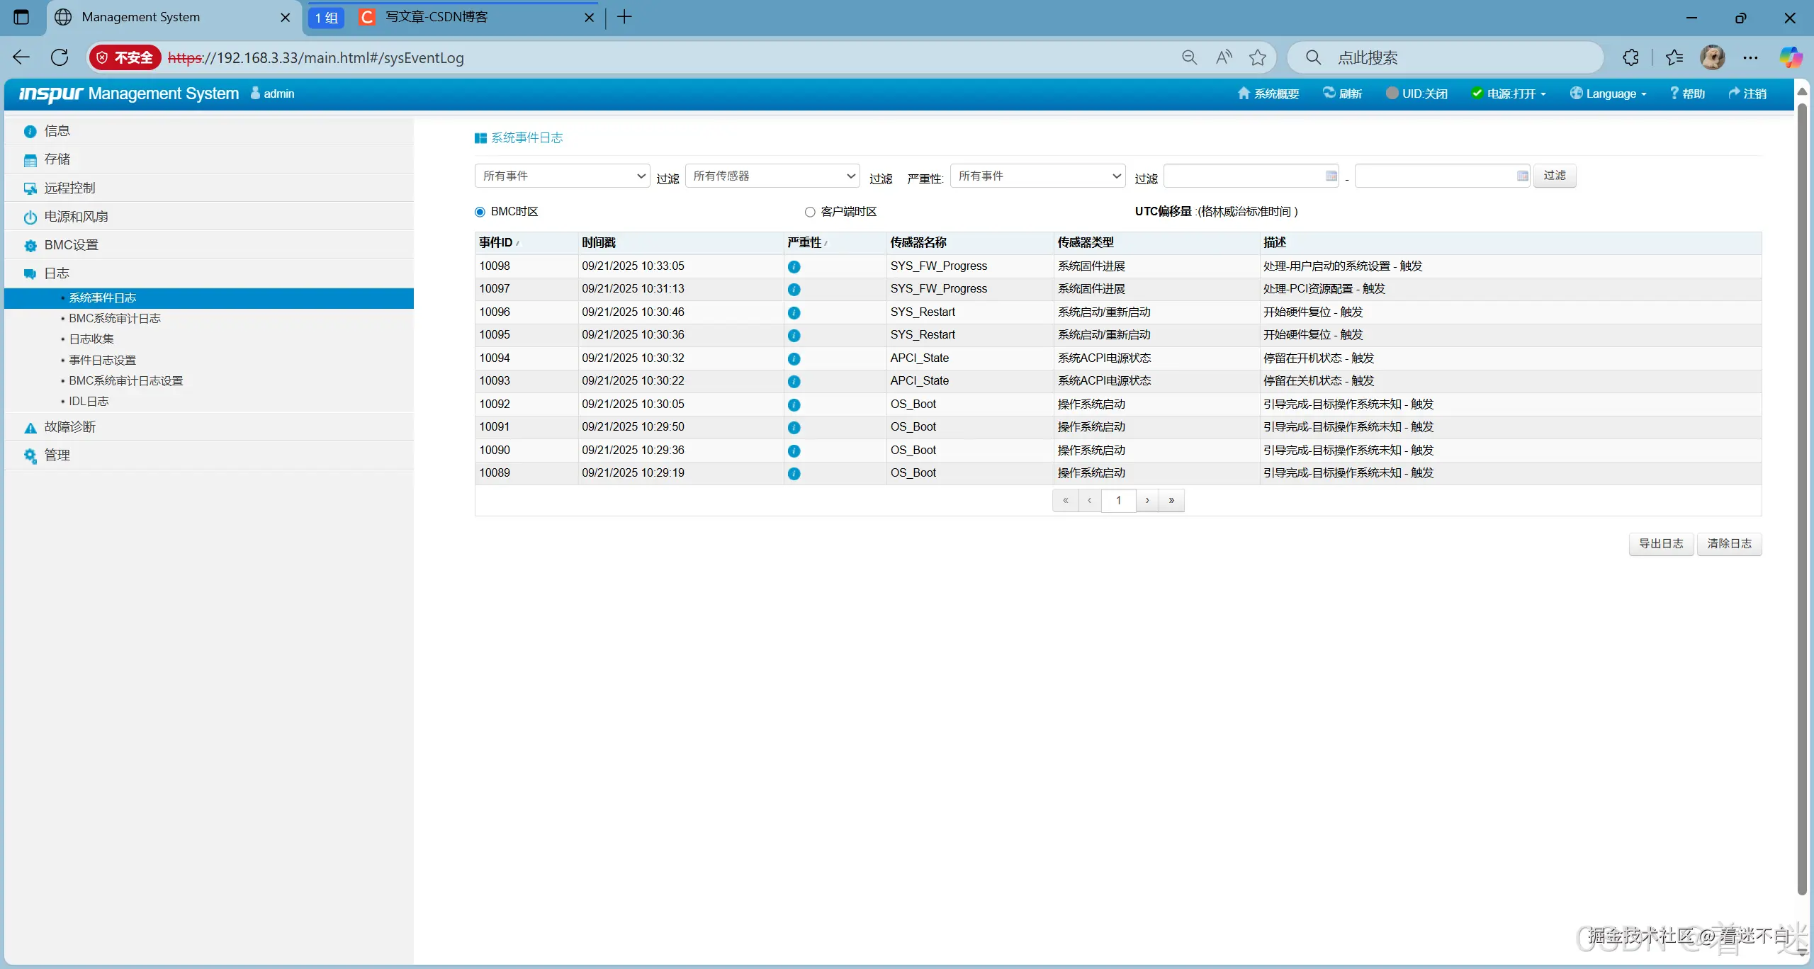This screenshot has height=969, width=1814.
Task: Click the clear log button
Action: click(x=1729, y=543)
